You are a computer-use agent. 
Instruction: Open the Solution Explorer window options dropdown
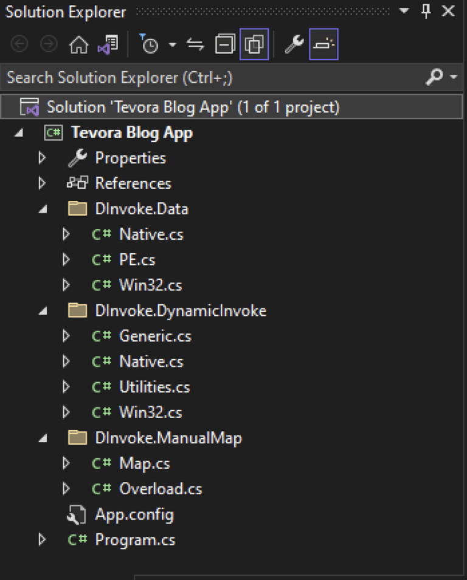tap(403, 11)
